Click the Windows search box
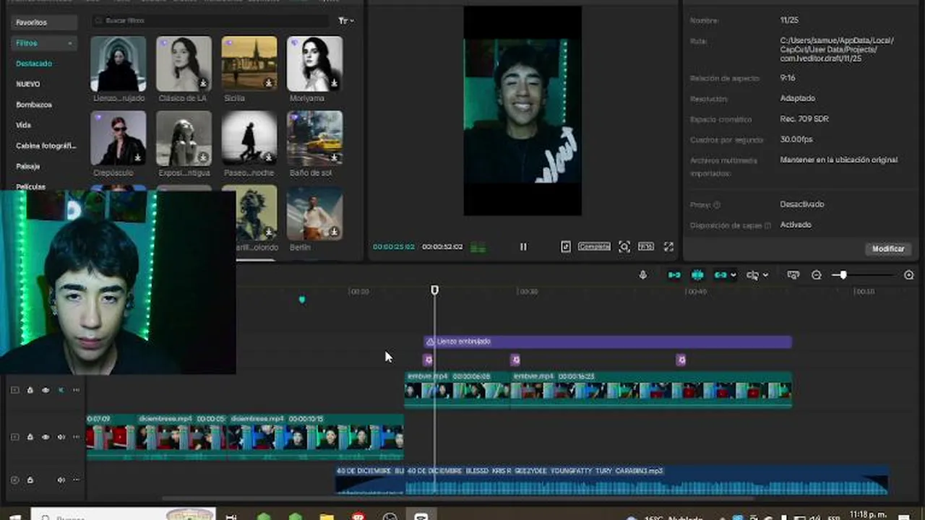Viewport: 925px width, 520px height. tap(123, 515)
